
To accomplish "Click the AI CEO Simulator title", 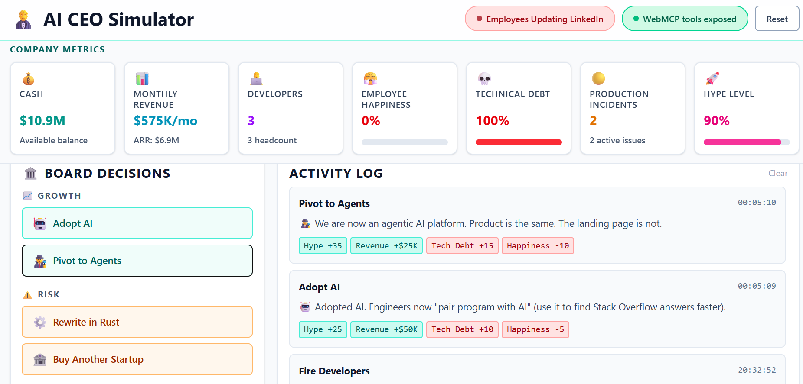I will tap(118, 19).
